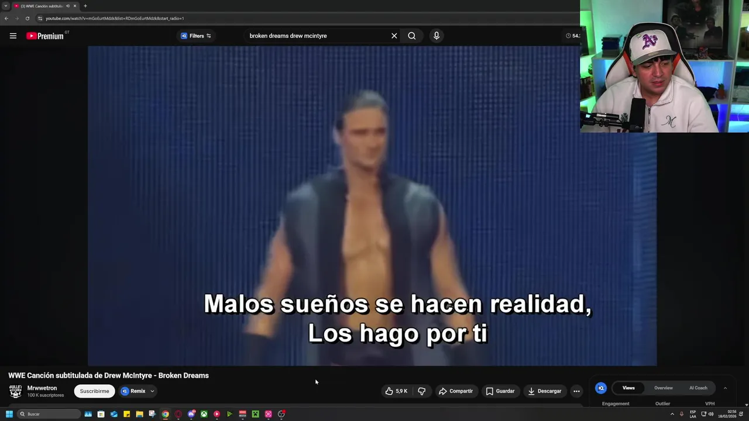Viewport: 749px width, 421px height.
Task: Open Snipping Tool from the taskbar
Action: coord(152,414)
